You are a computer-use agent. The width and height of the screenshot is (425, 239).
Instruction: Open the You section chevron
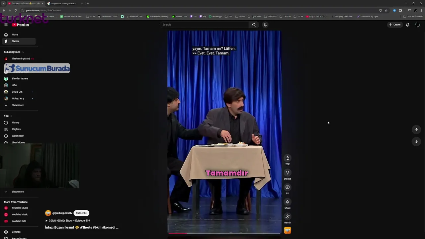[x=11, y=116]
